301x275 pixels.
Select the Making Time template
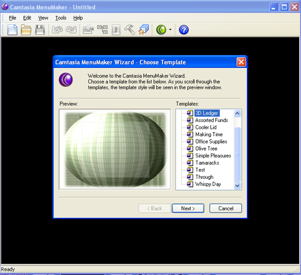(x=209, y=134)
